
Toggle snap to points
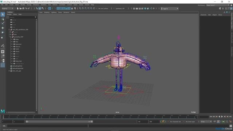pos(86,8)
